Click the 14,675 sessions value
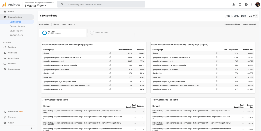 click(x=141, y=65)
